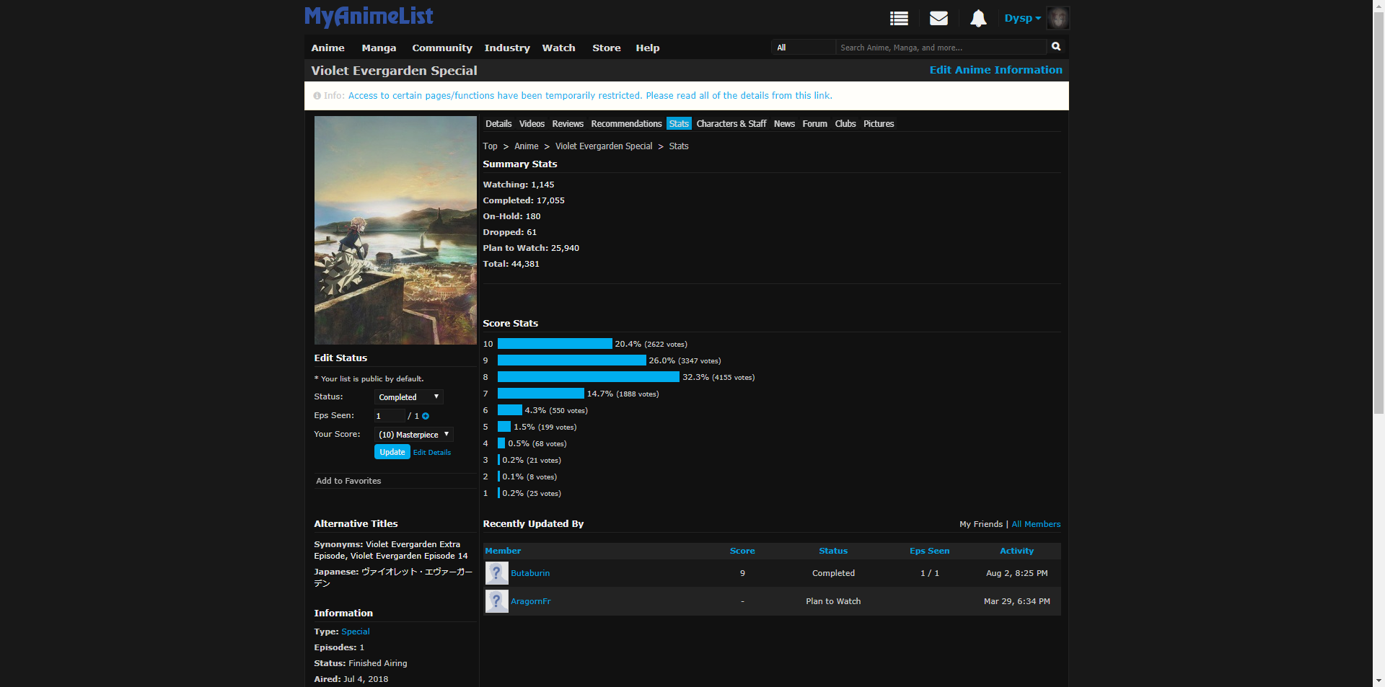The width and height of the screenshot is (1385, 687).
Task: Expand the Status dropdown showing Completed
Action: click(x=408, y=397)
